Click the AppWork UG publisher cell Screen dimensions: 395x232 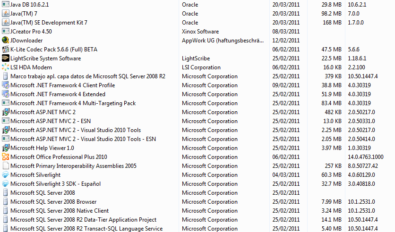(223, 41)
